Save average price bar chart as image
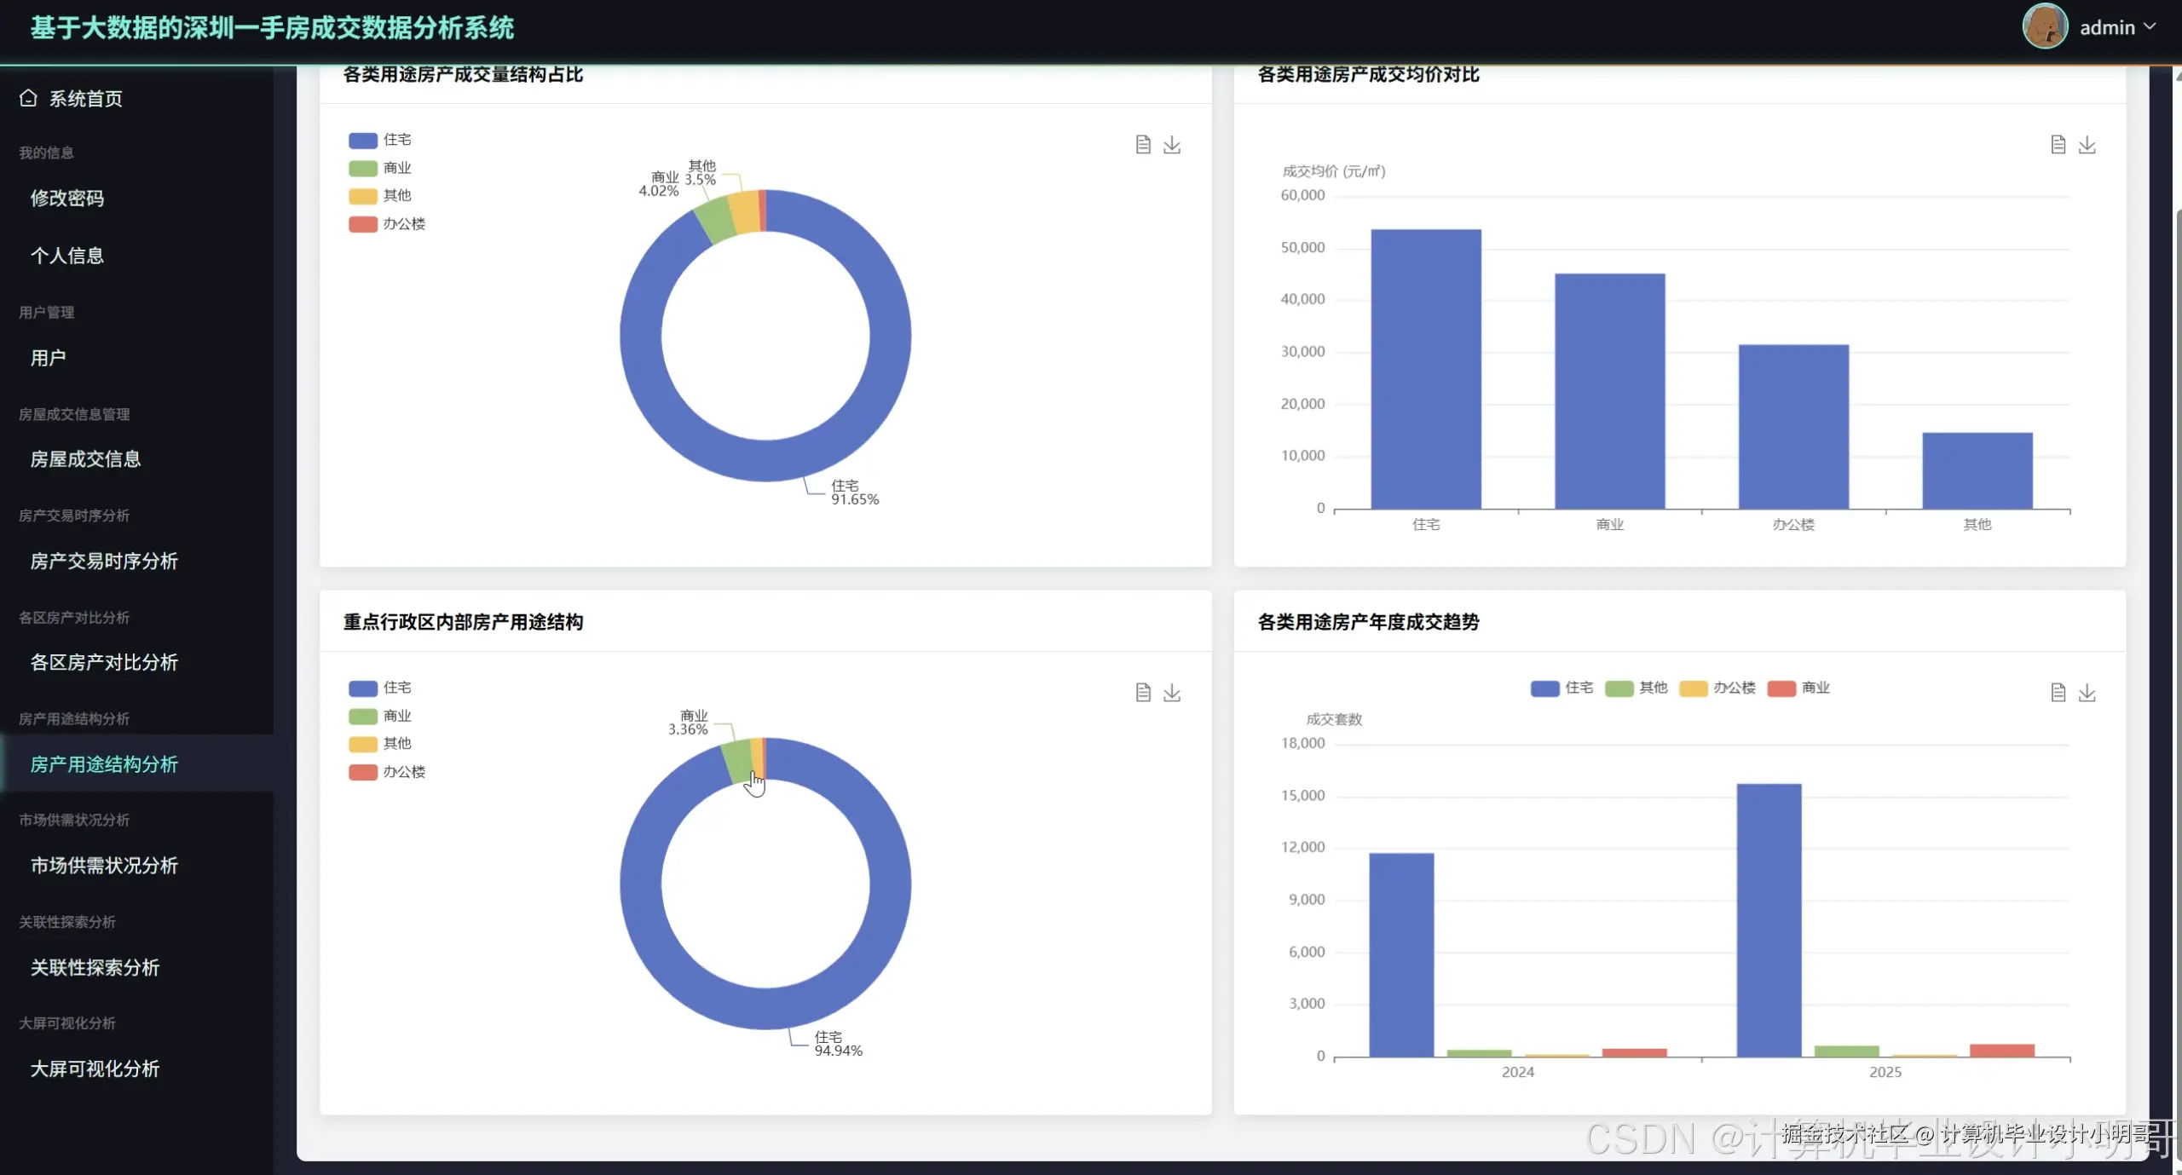 [x=2087, y=145]
